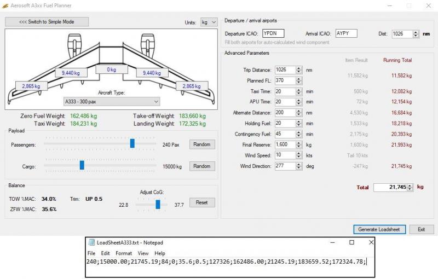Click the Total fuel value field

[x=390, y=187]
